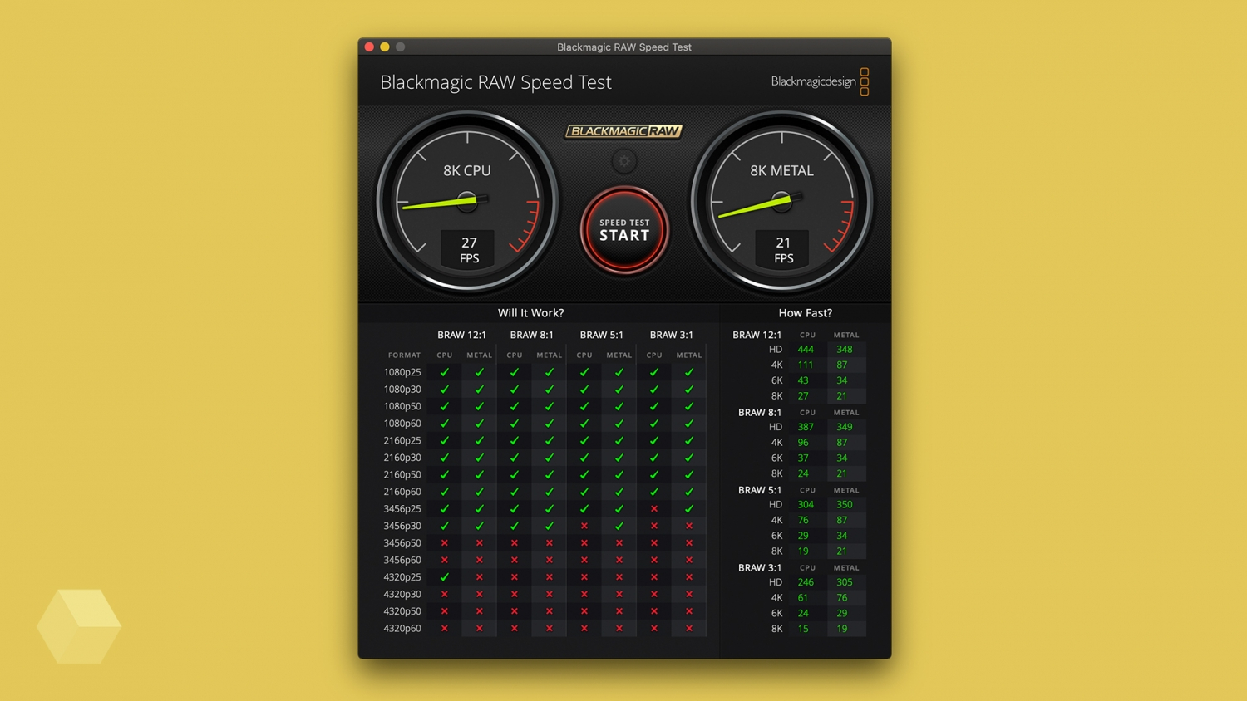Click the FORMAT column label
This screenshot has height=701, width=1247.
[x=404, y=355]
